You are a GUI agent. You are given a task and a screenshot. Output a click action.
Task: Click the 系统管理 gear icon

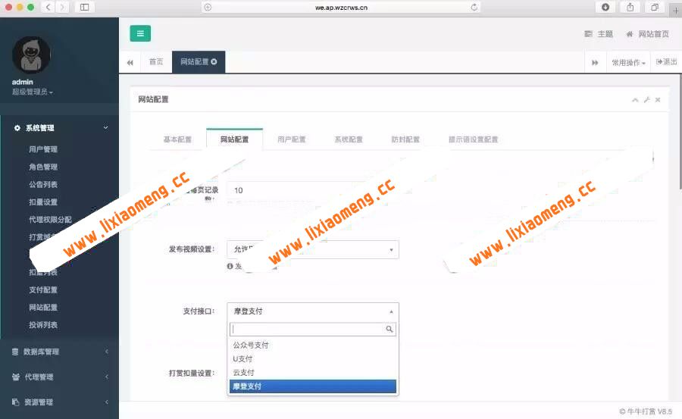17,128
